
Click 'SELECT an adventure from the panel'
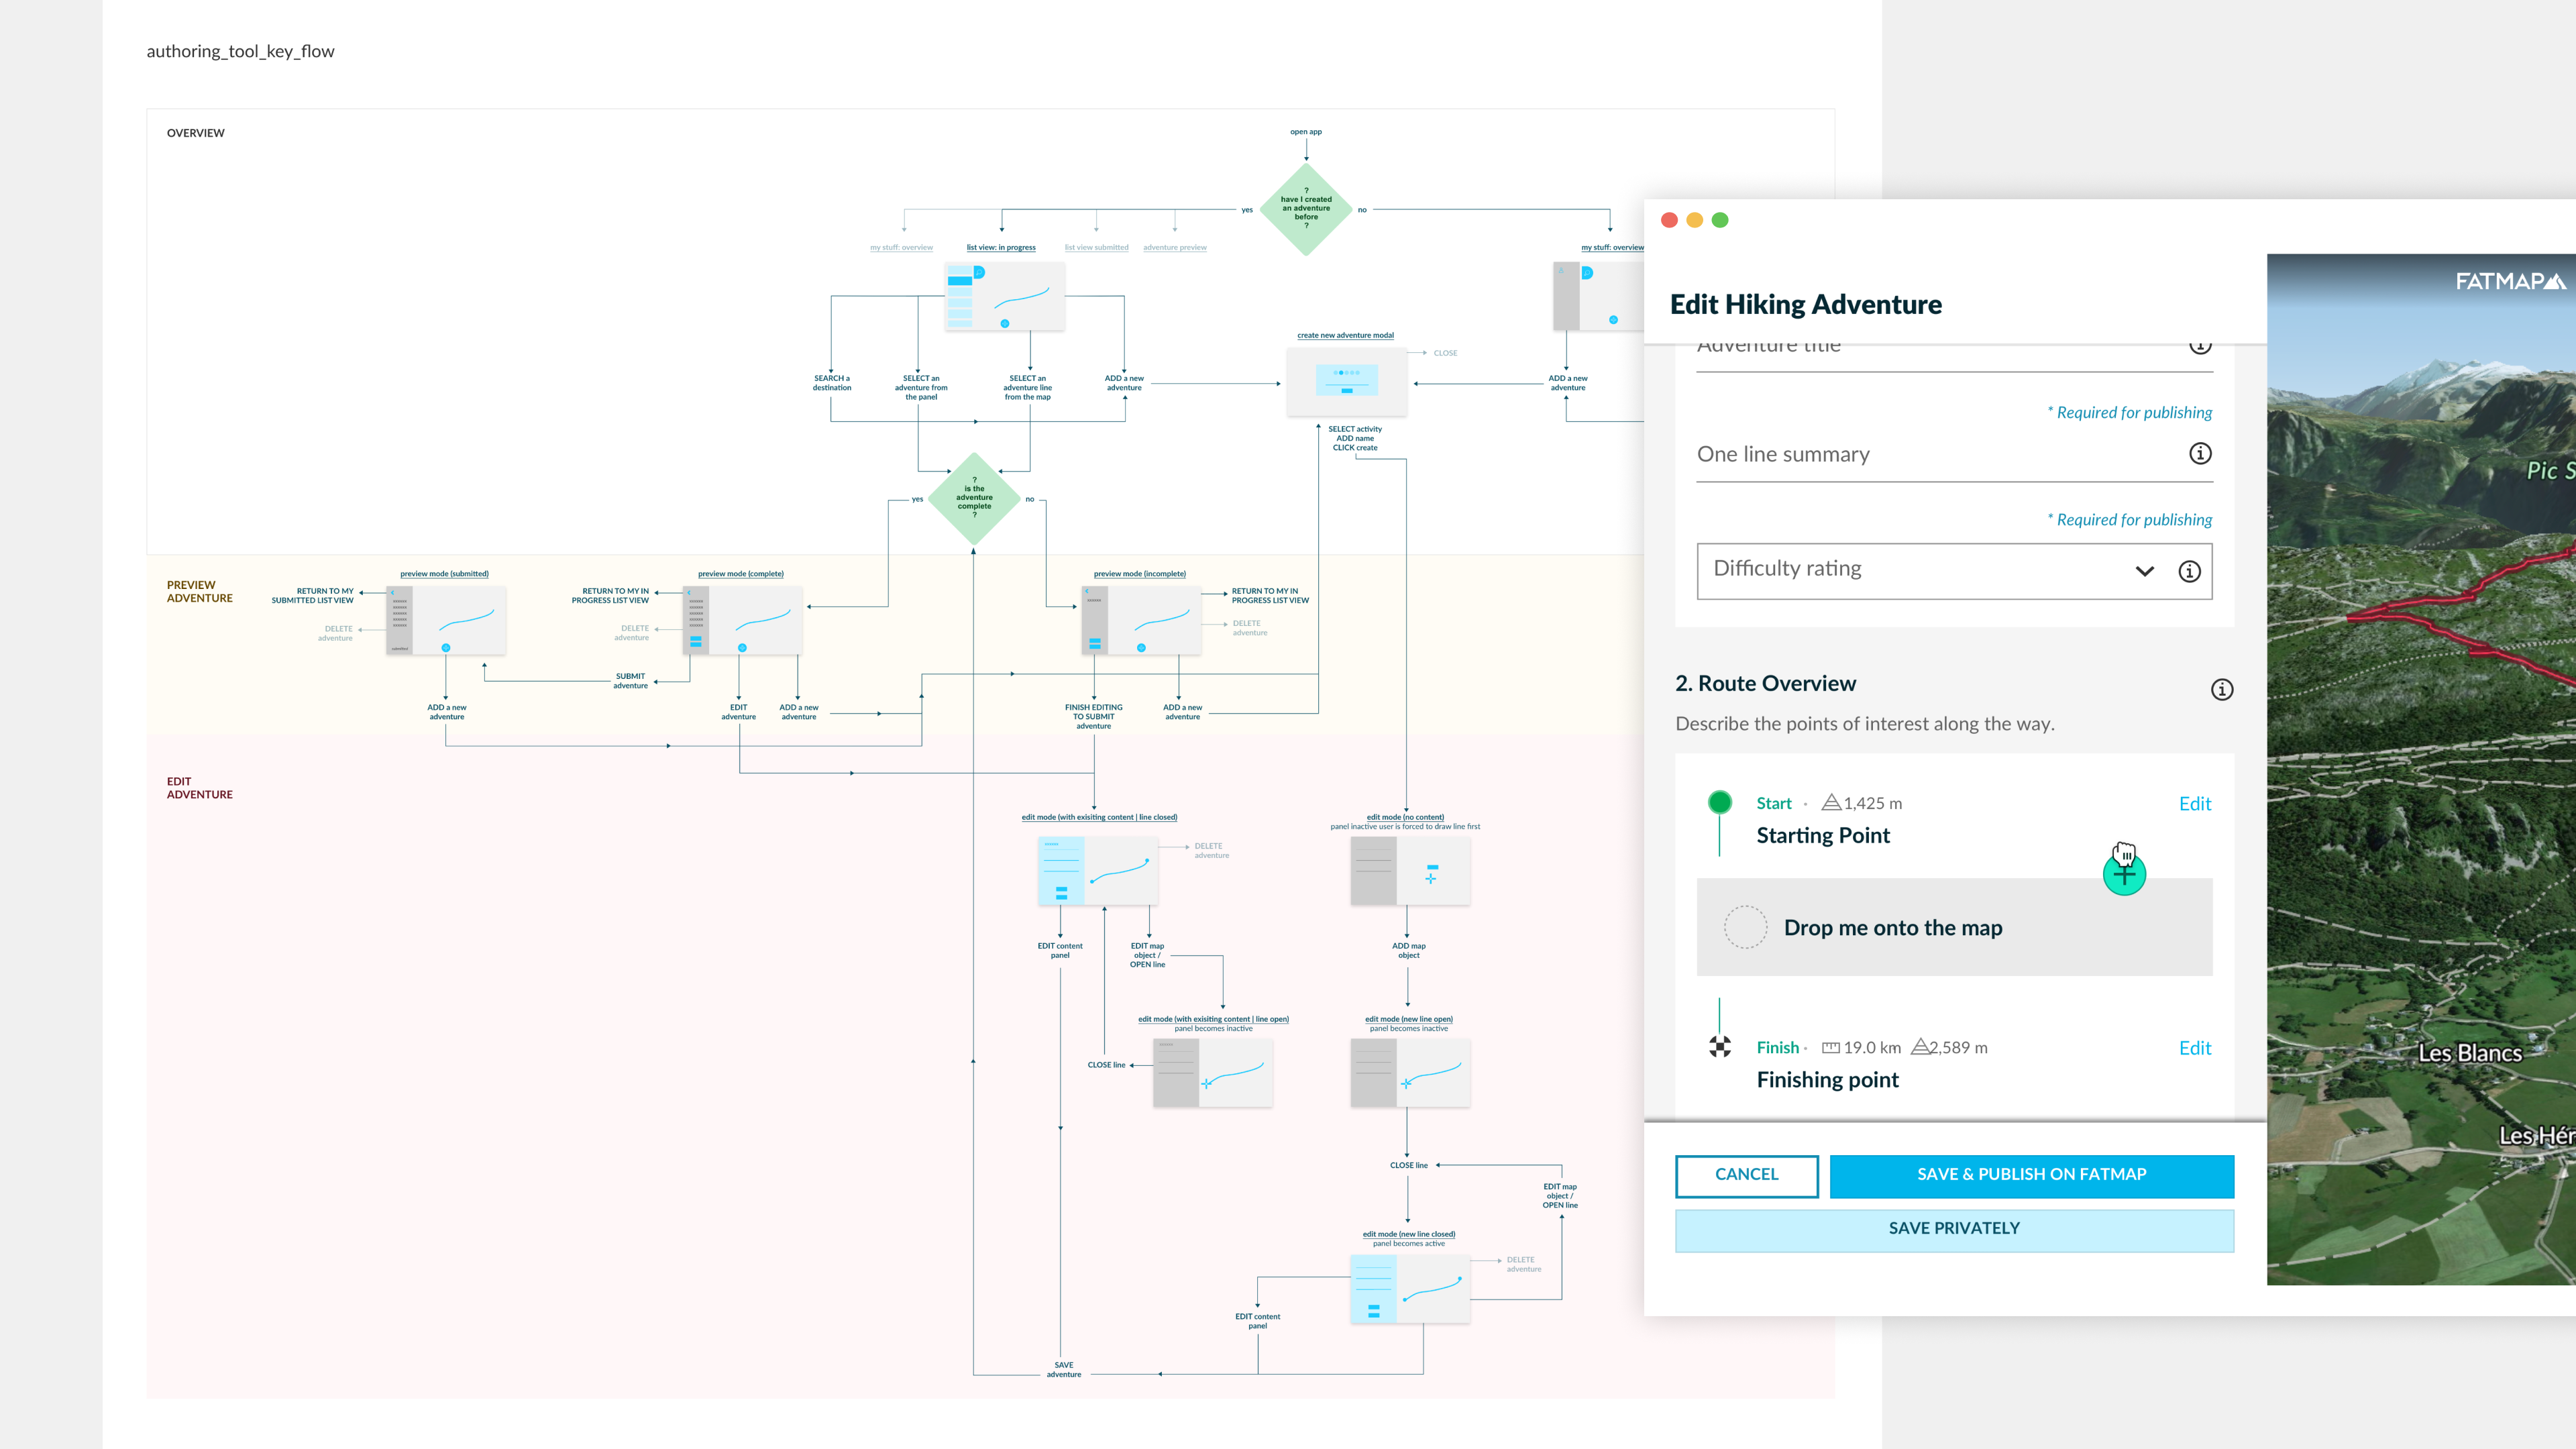click(920, 388)
